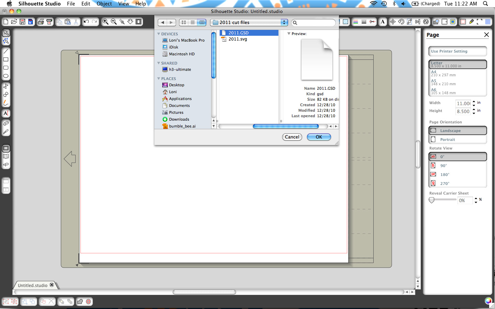Pick the Eraser tool
The width and height of the screenshot is (495, 309).
coord(5,123)
